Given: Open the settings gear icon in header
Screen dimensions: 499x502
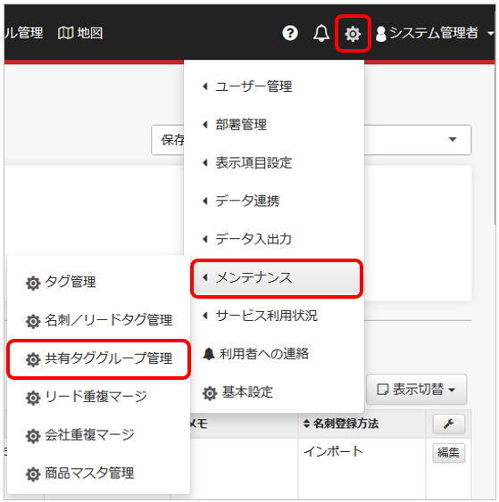Looking at the screenshot, I should click(353, 34).
